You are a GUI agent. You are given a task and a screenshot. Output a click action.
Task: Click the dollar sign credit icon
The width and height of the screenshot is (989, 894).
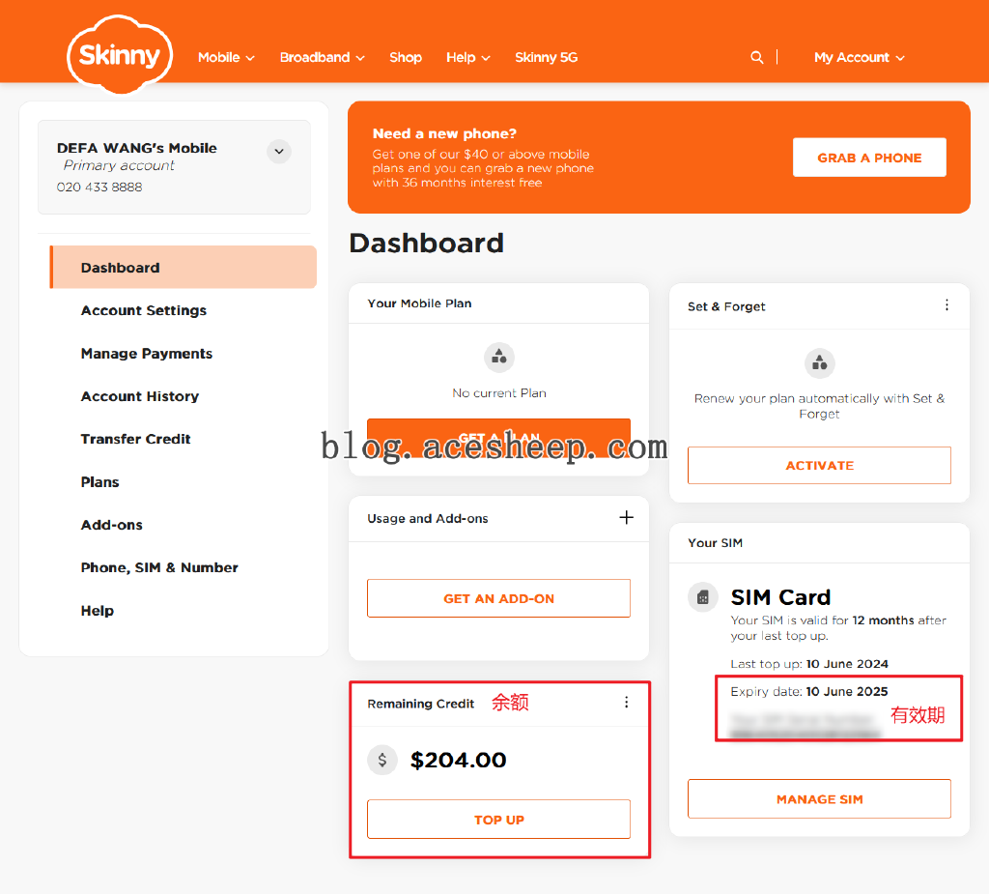382,760
